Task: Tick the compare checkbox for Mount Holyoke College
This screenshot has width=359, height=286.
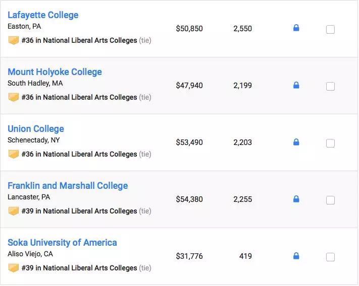Action: 330,87
